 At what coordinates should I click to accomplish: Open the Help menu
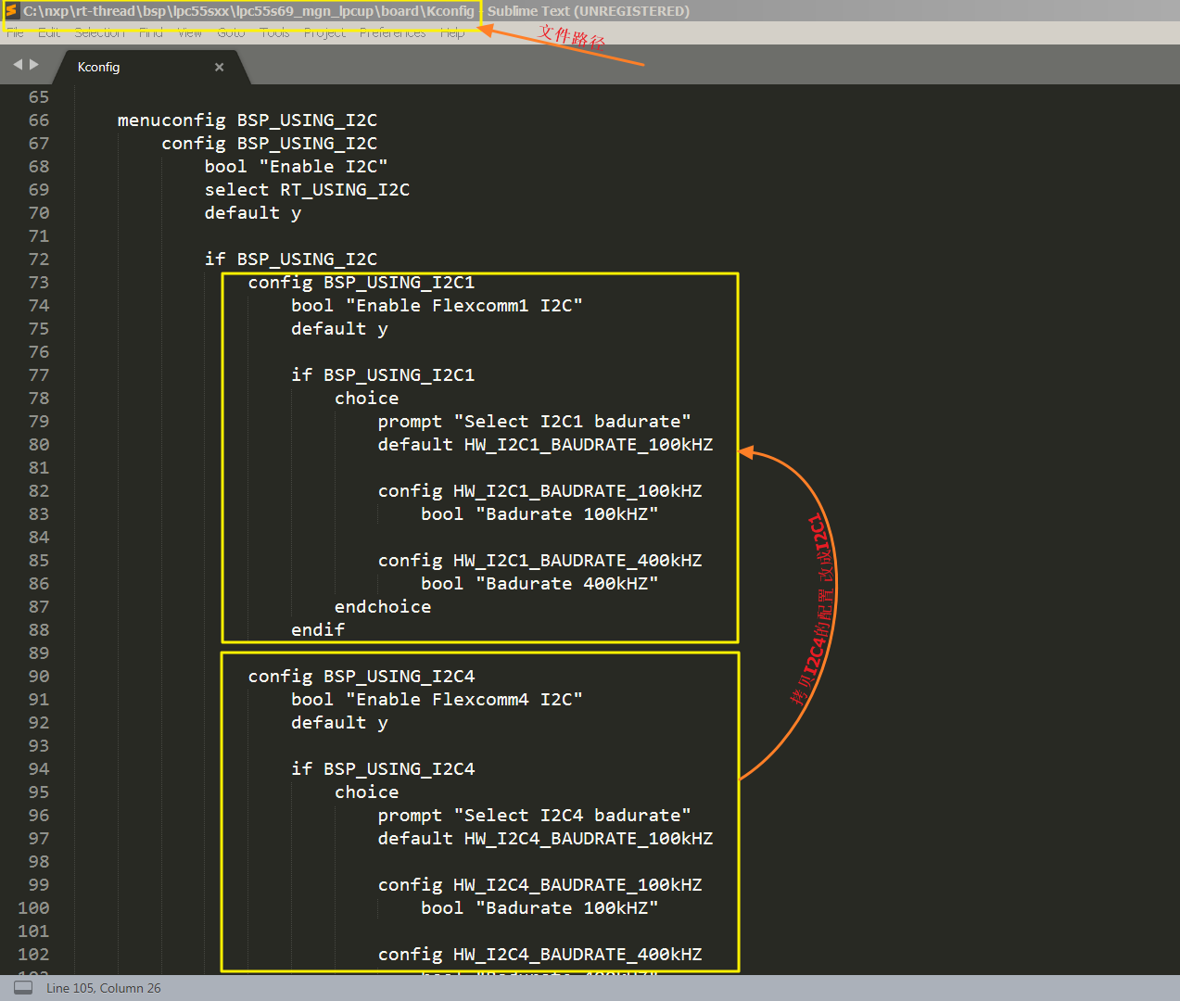pyautogui.click(x=452, y=32)
